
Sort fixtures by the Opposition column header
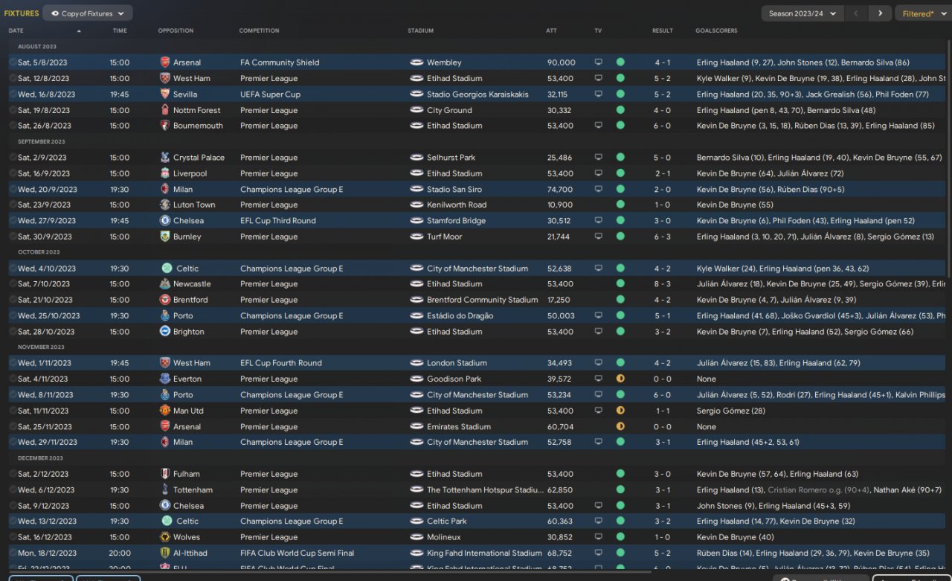click(176, 31)
